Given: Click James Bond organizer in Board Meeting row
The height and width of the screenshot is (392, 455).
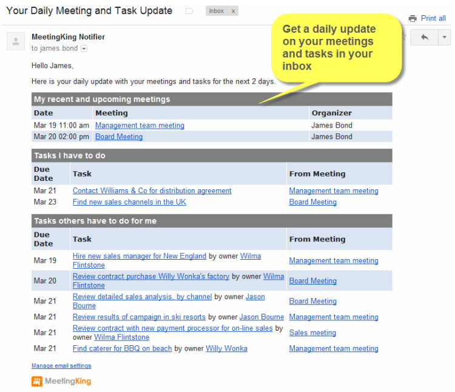Looking at the screenshot, I should [332, 137].
